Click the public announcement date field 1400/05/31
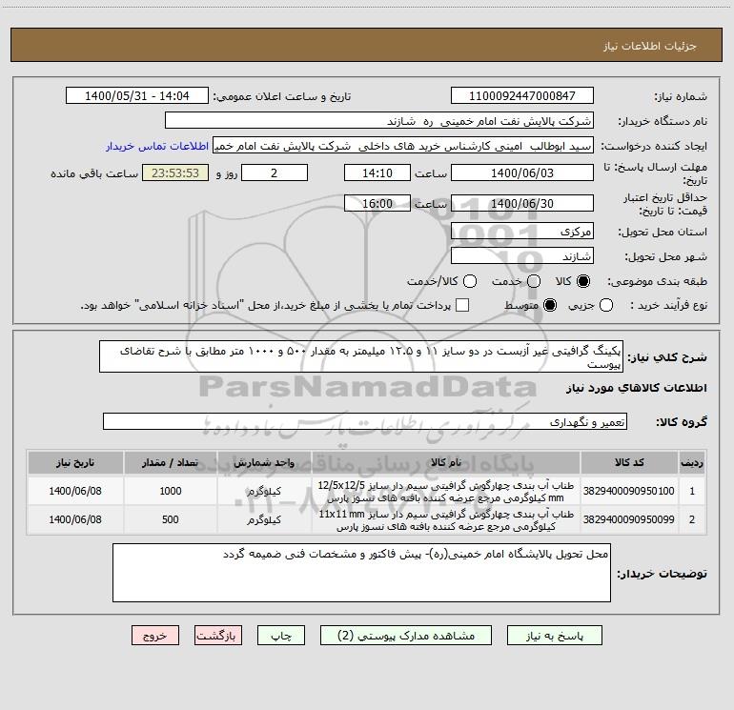 [x=136, y=95]
